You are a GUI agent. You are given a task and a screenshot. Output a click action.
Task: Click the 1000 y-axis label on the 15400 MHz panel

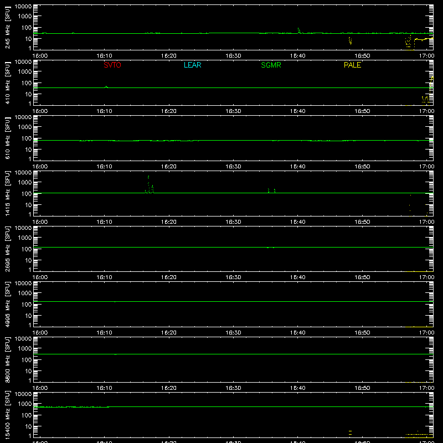click(x=24, y=404)
